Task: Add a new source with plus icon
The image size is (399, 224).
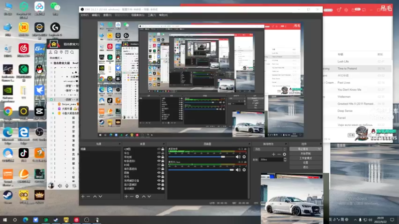Action: coord(126,196)
